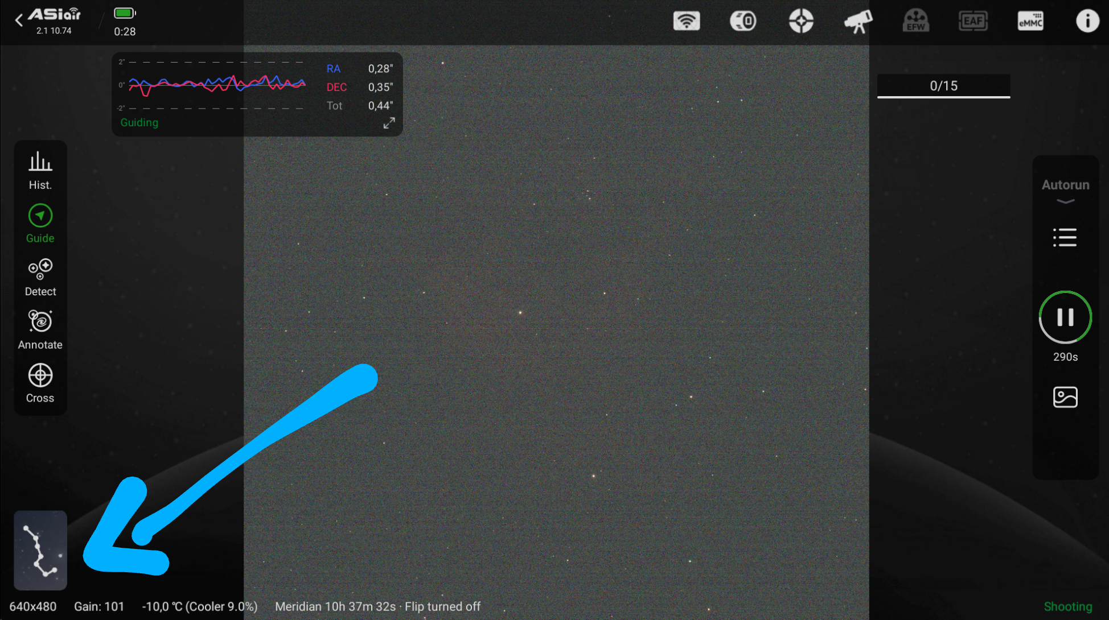Expand the guiding graph window

tap(389, 123)
